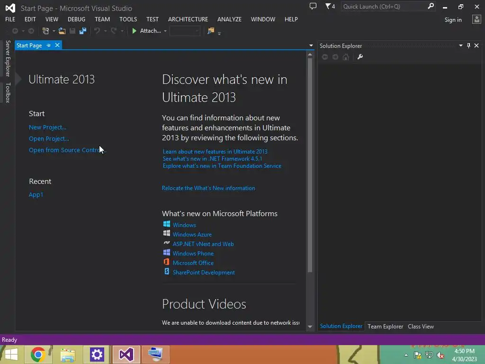Click the ASP.NET vNext and Web link

pyautogui.click(x=203, y=244)
